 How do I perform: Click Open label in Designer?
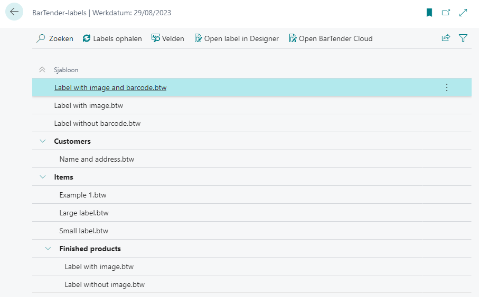(x=236, y=38)
